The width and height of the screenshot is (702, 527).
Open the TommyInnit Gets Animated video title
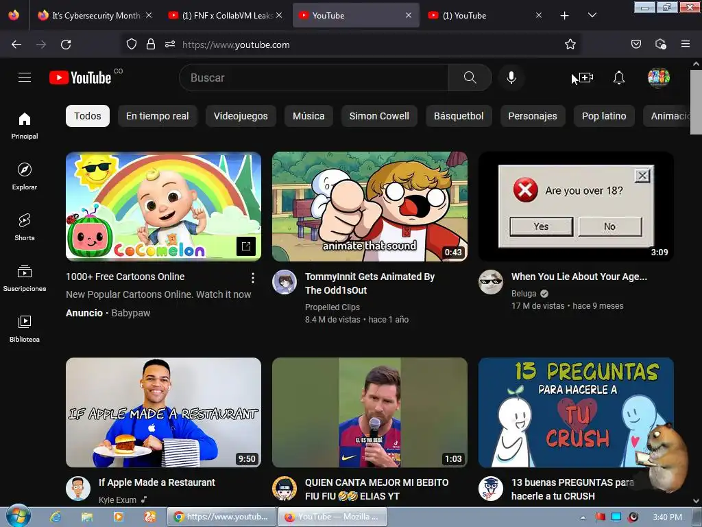(370, 283)
